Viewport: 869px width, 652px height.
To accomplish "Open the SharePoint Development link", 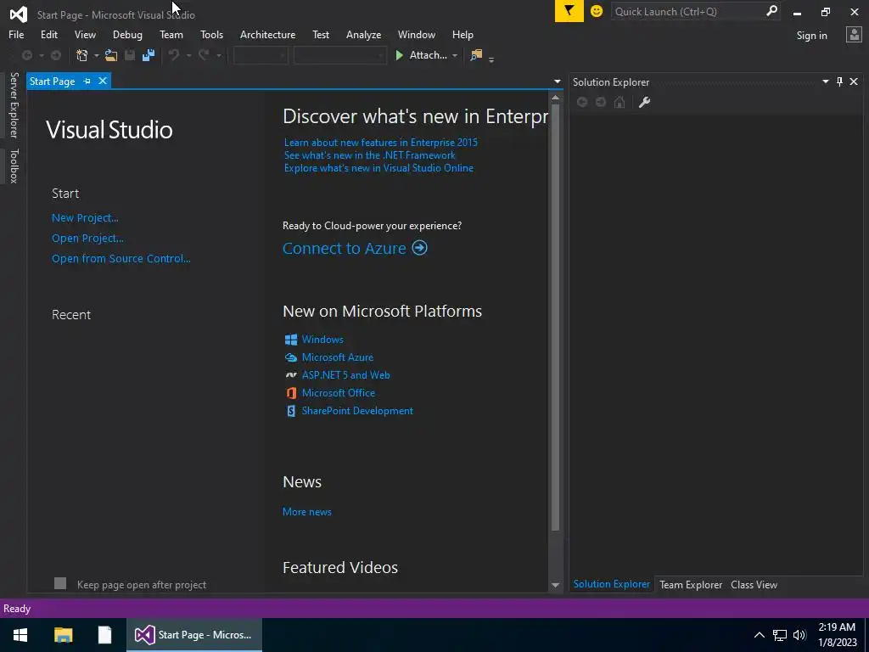I will coord(357,411).
